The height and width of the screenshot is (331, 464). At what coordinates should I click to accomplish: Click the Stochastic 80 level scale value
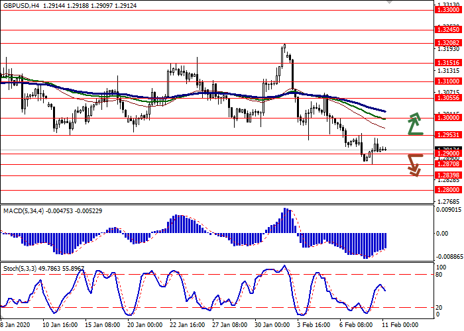(437, 274)
